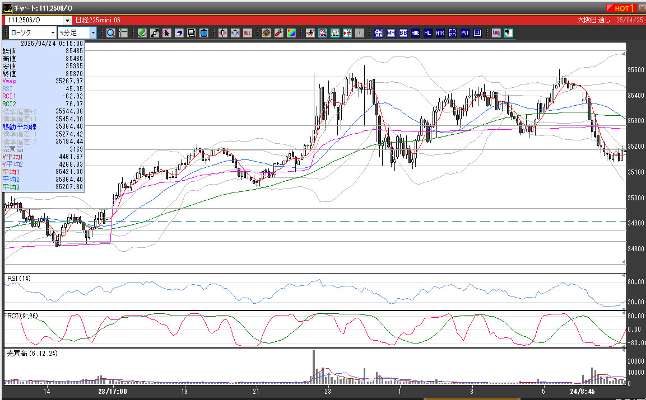
Task: Toggle the PVT pivot indicator
Action: 464,33
